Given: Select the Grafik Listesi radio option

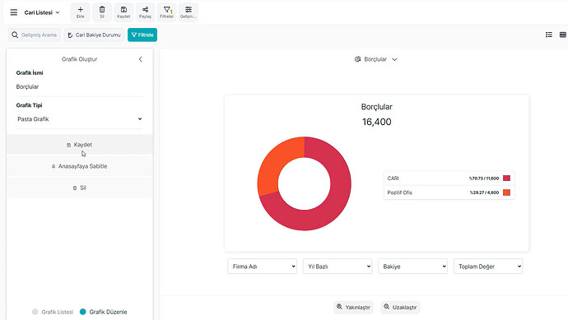Looking at the screenshot, I should [35, 312].
